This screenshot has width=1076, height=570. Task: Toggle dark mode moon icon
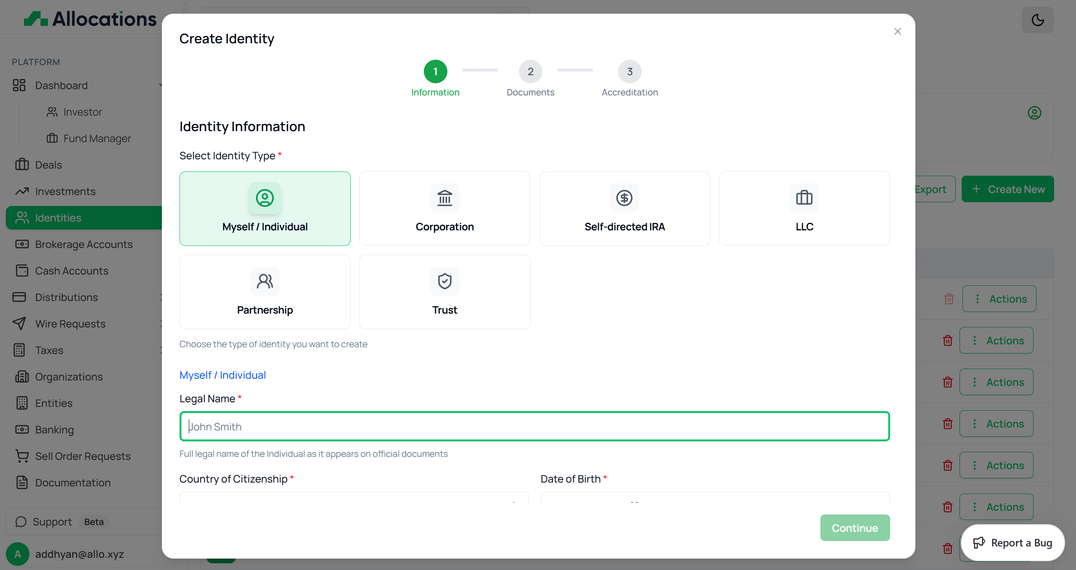click(x=1037, y=20)
